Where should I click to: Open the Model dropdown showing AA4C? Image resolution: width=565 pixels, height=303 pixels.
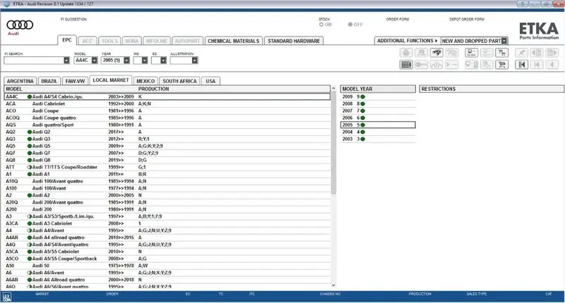[95, 61]
